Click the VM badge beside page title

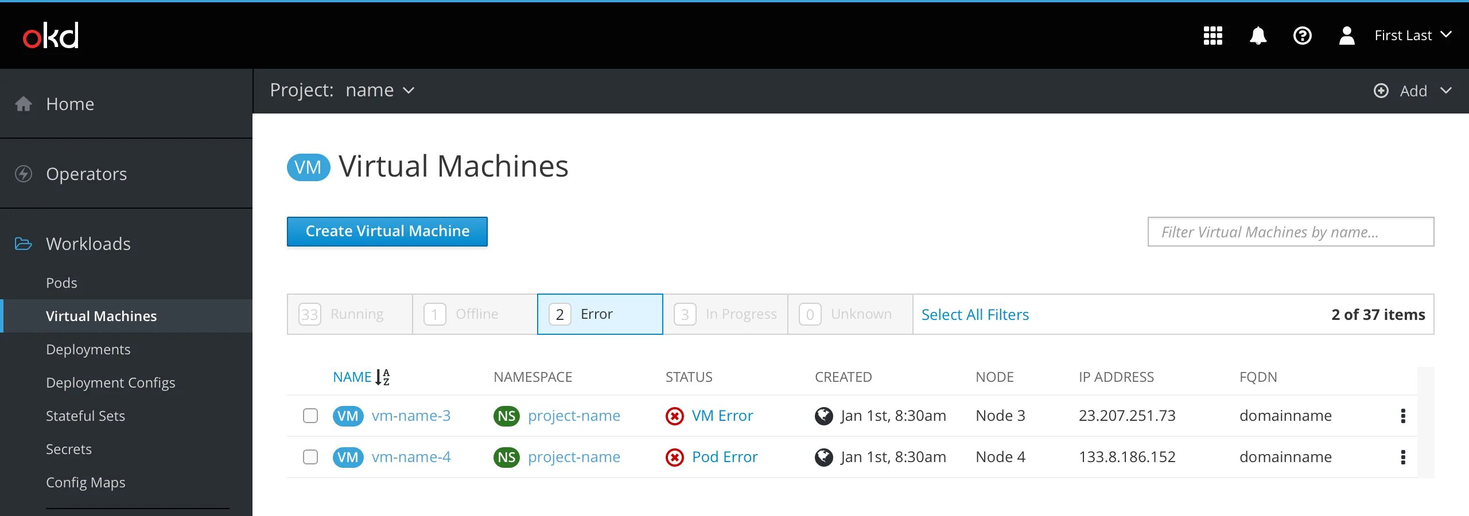tap(308, 167)
